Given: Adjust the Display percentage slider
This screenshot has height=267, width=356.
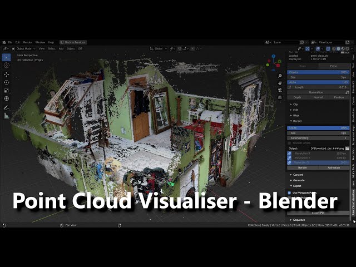Looking at the screenshot, I should pyautogui.click(x=318, y=72).
